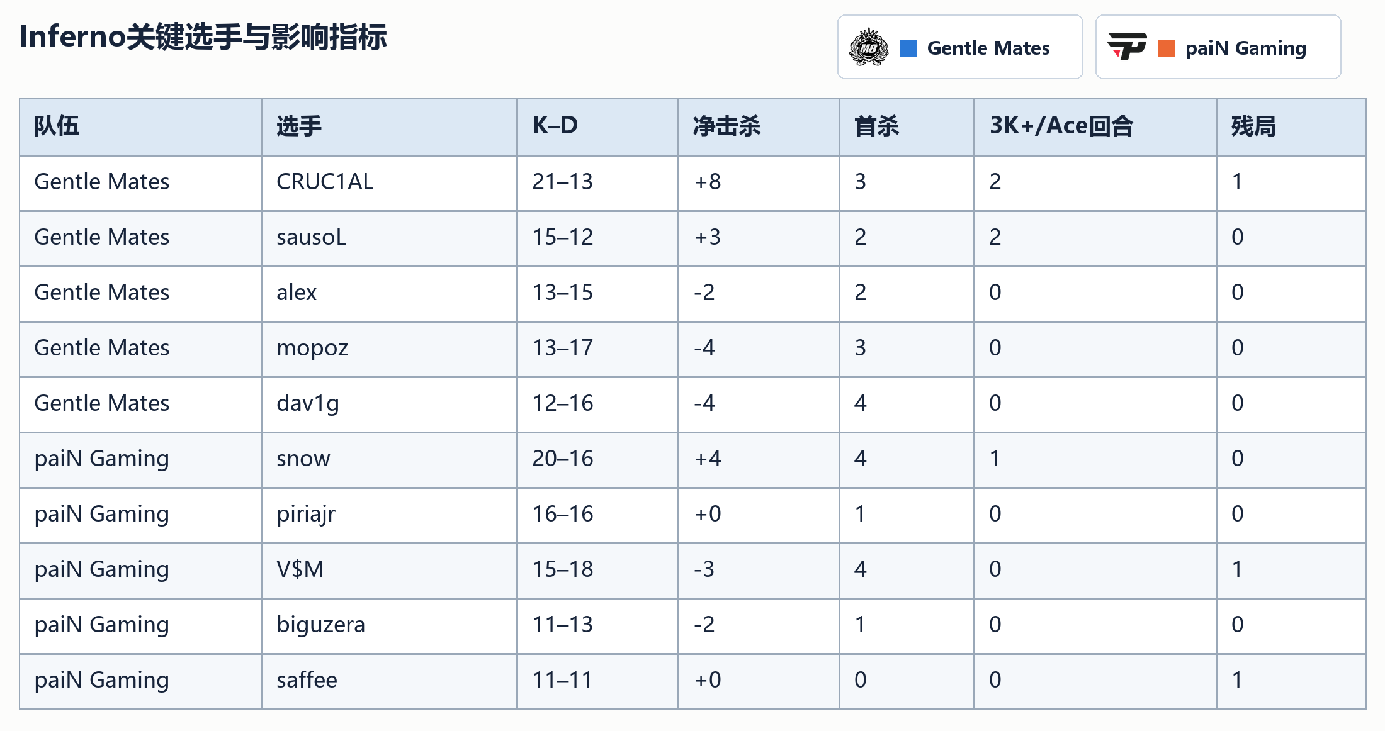Select the 选手 column header
This screenshot has width=1385, height=731.
click(389, 126)
